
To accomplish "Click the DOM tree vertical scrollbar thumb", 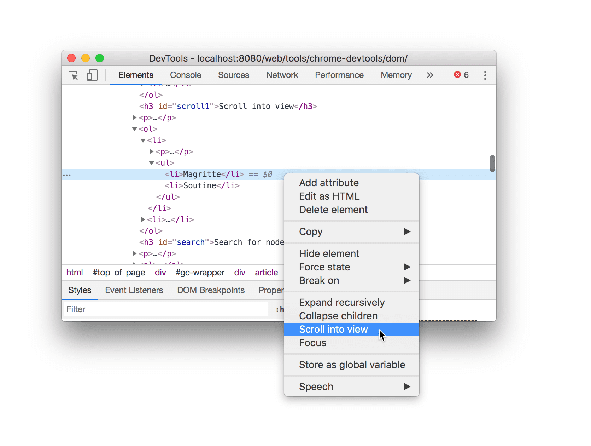I will 492,163.
